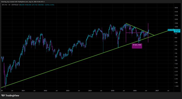Click the 7.6B price axis label
This screenshot has height=99, width=182.
[x=176, y=64]
